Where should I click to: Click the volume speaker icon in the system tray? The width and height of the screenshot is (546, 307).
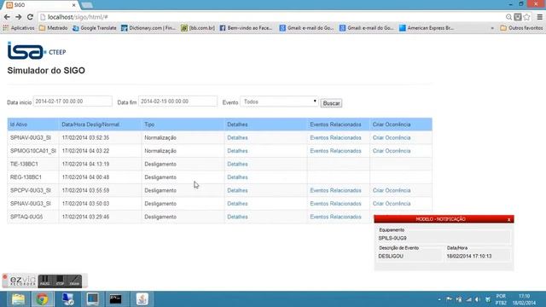point(478,299)
